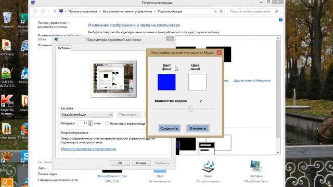333x187 pixels.
Task: Close the Параметры экранной заставки dialog
Action: pos(170,38)
